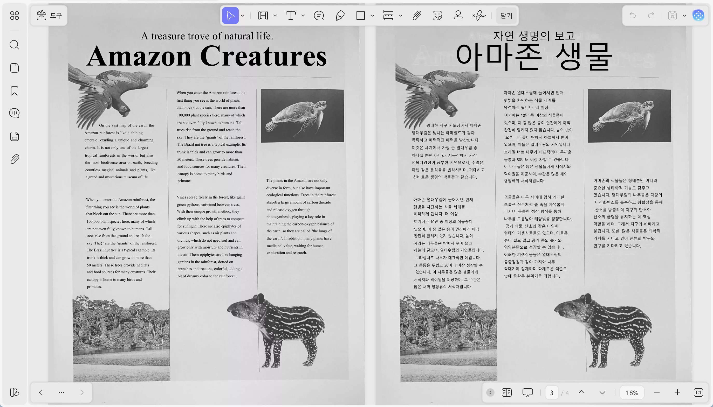Open the search panel in the sidebar
713x407 pixels.
[14, 45]
